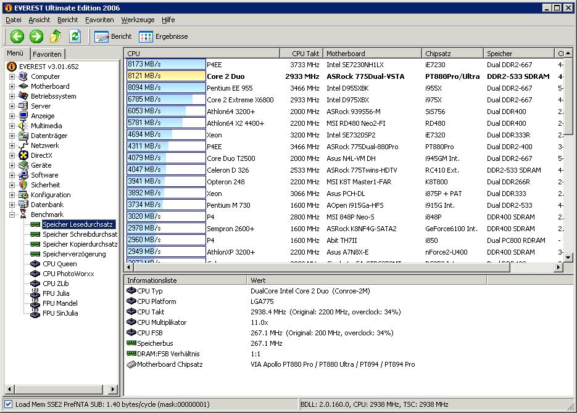Sort by the Motherboard column header
This screenshot has width=577, height=413.
pos(372,53)
